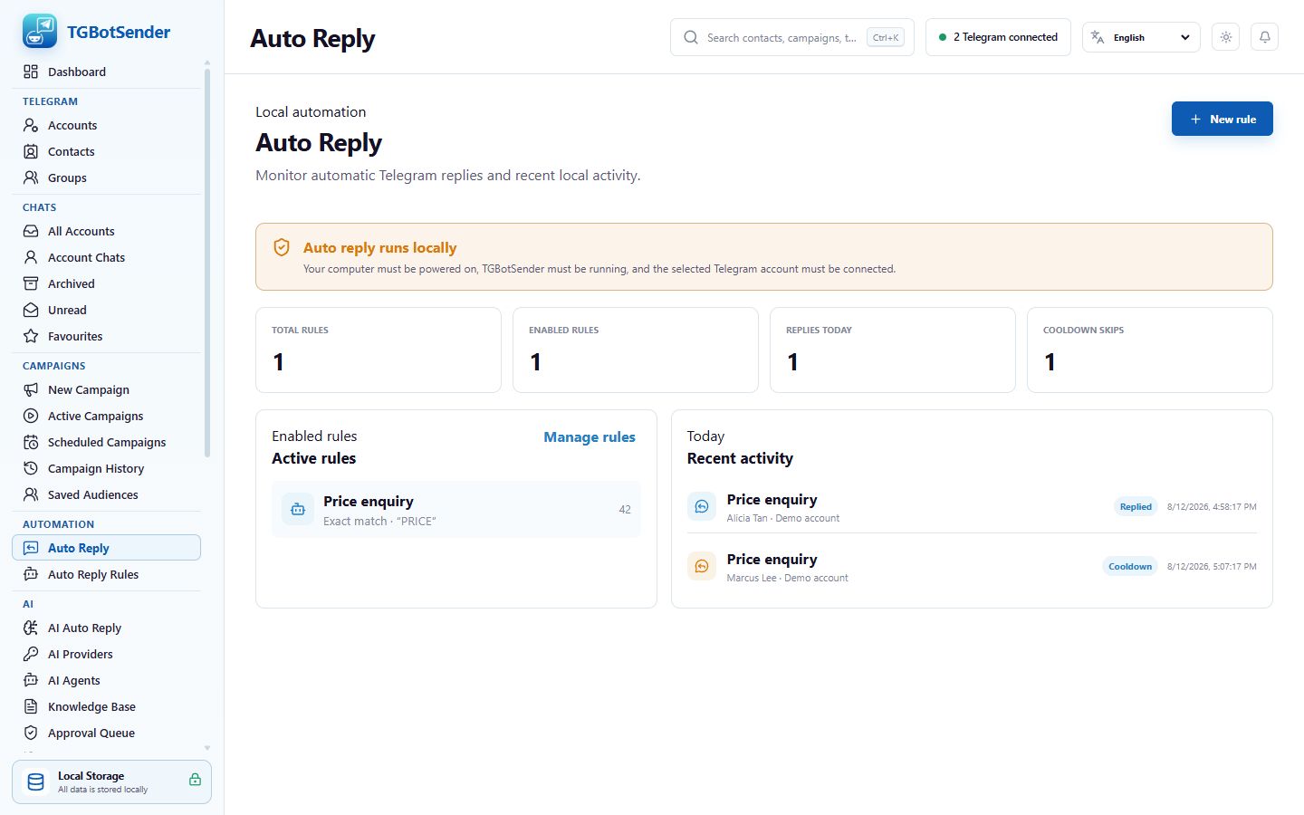Click the sidebar vertical scrollbar

[207, 263]
